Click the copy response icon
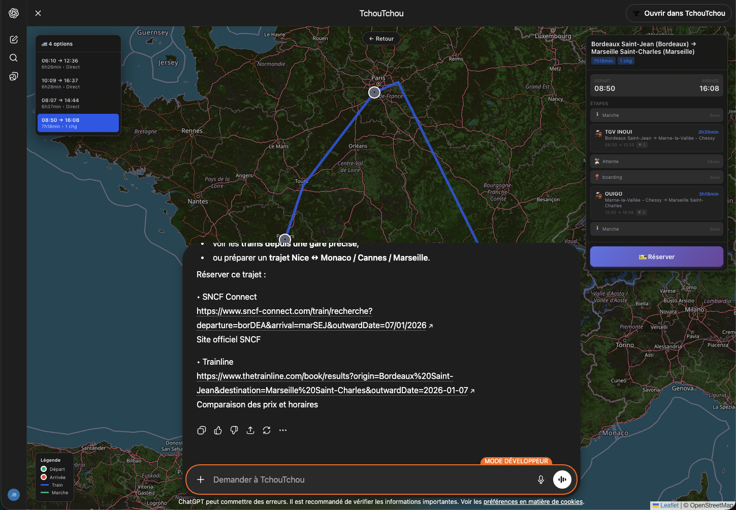736x510 pixels. tap(202, 430)
